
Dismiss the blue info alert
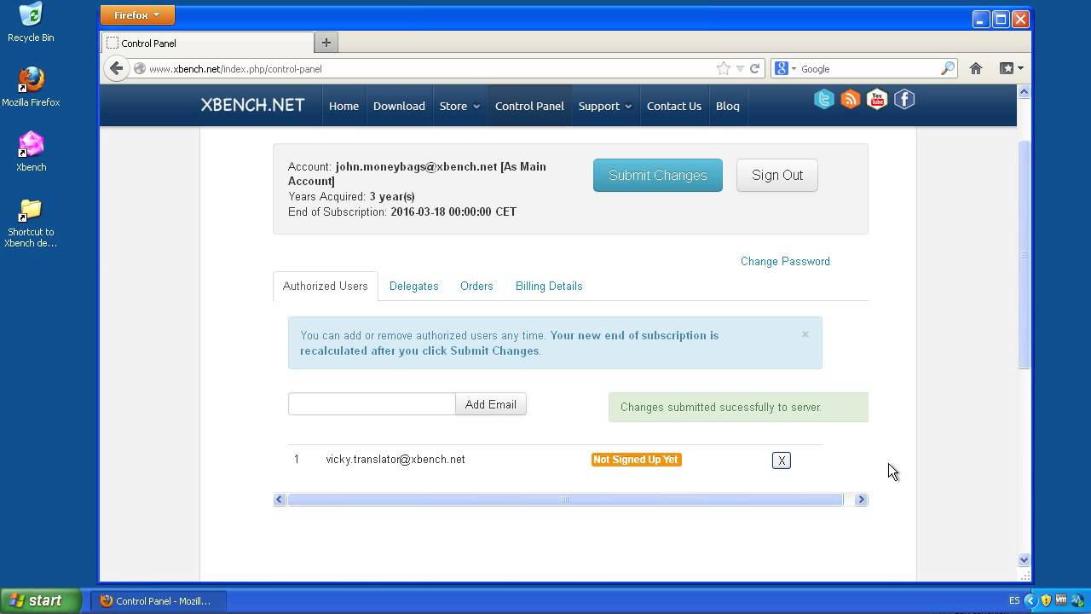click(805, 334)
